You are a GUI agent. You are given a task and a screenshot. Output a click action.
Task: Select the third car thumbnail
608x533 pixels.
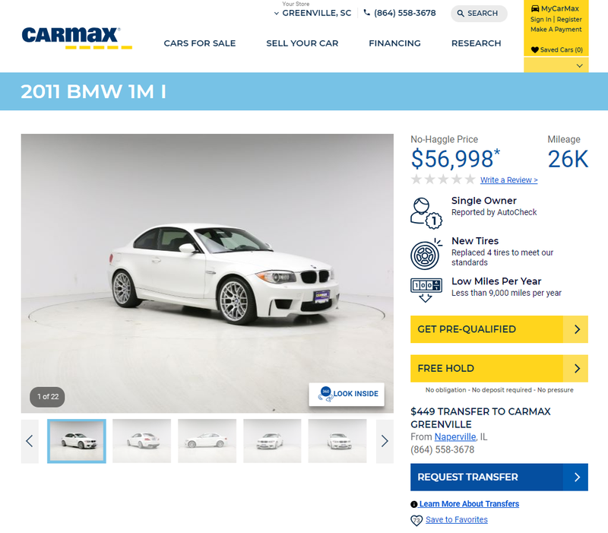click(207, 441)
